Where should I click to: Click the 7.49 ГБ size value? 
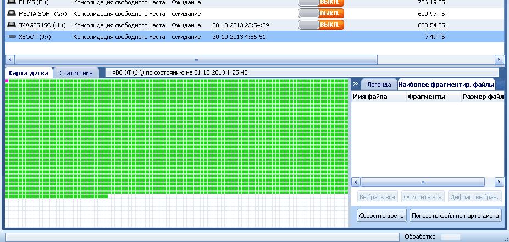pyautogui.click(x=435, y=37)
